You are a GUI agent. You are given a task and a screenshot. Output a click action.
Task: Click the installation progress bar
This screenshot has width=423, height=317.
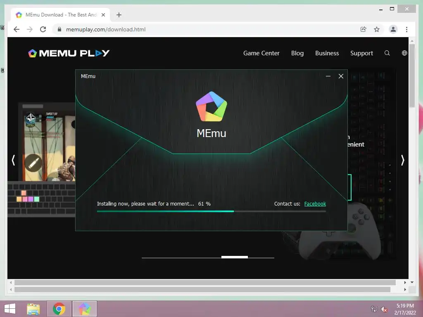(211, 211)
